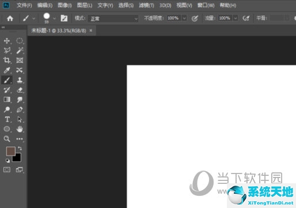Click the Photoshop Ps logo

pyautogui.click(x=6, y=5)
